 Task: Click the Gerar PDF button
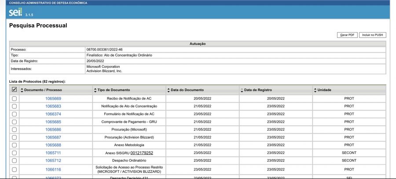click(347, 35)
